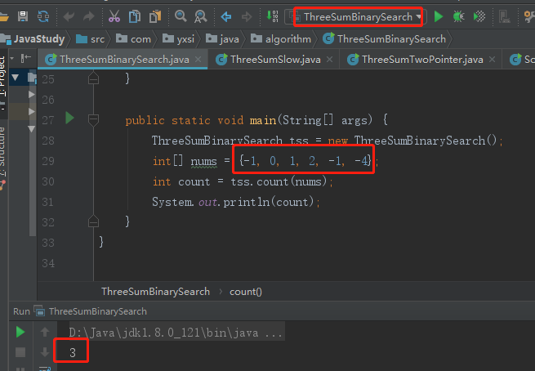Image resolution: width=535 pixels, height=371 pixels.
Task: Click the output value 3 in console
Action: pos(73,352)
